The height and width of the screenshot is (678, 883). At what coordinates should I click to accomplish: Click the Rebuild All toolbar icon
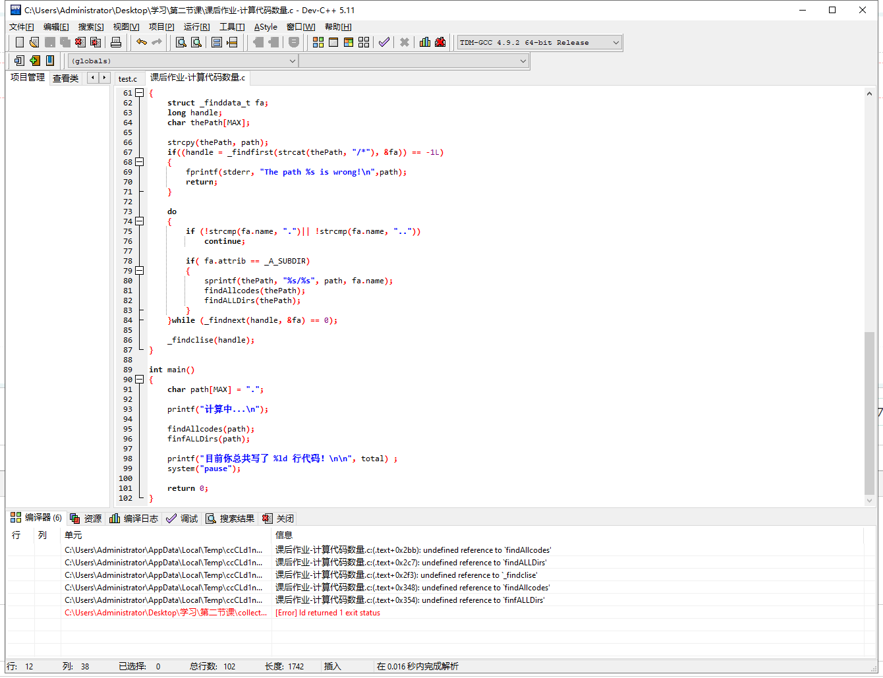(x=364, y=42)
